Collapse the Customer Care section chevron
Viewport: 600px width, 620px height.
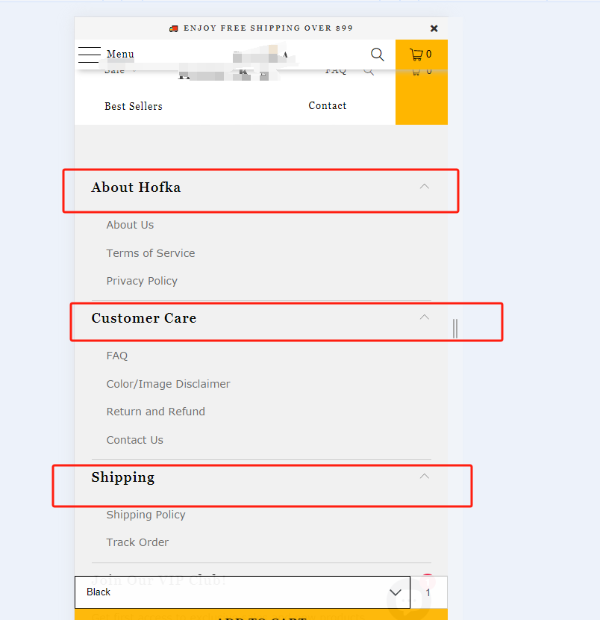pos(424,317)
